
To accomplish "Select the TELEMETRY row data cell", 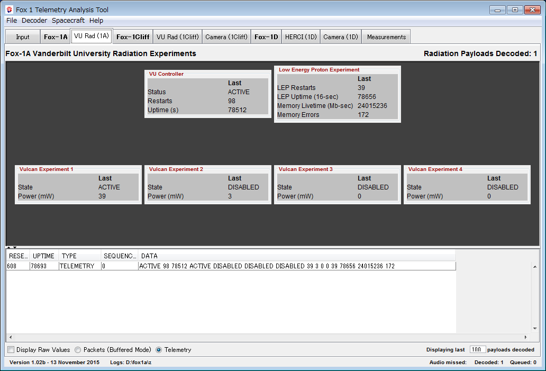I will 80,266.
